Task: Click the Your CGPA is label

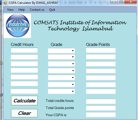Action: (56, 115)
